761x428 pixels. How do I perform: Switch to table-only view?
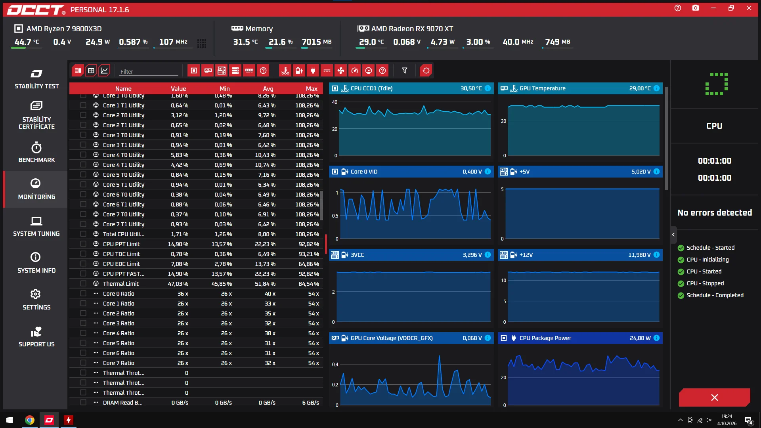pos(91,71)
